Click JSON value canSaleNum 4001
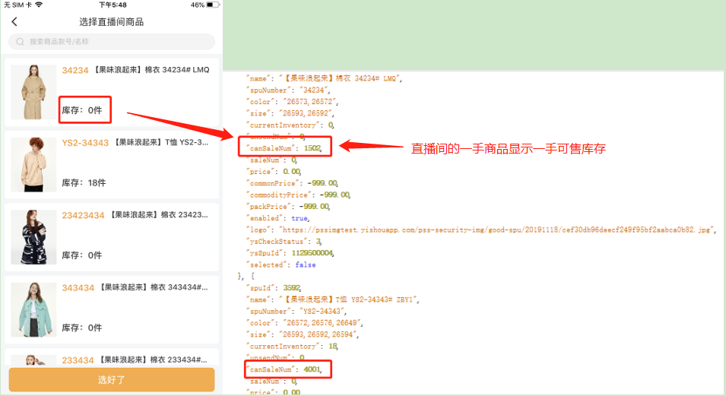The width and height of the screenshot is (726, 396). 312,369
